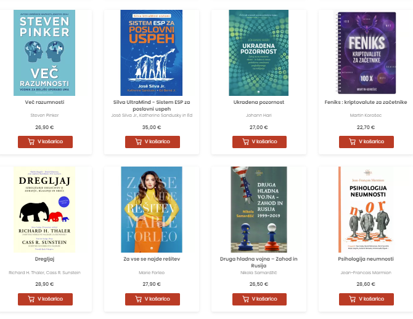Open the Feniks kriptovalute book cover

click(366, 53)
